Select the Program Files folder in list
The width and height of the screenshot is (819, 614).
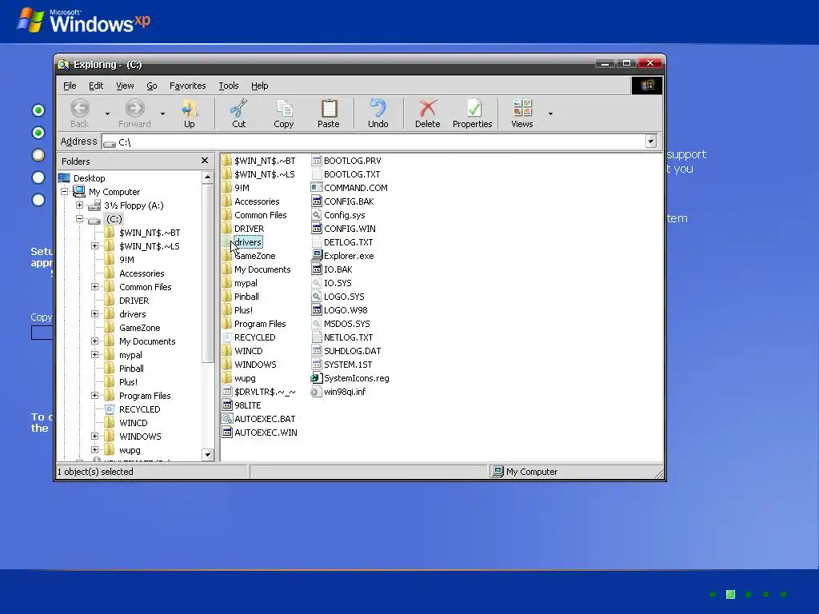pos(254,324)
